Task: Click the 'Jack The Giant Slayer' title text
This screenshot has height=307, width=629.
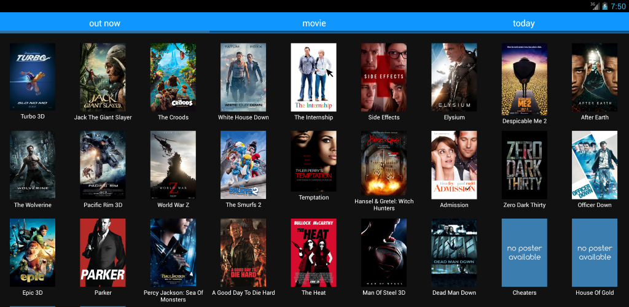Action: pyautogui.click(x=103, y=117)
